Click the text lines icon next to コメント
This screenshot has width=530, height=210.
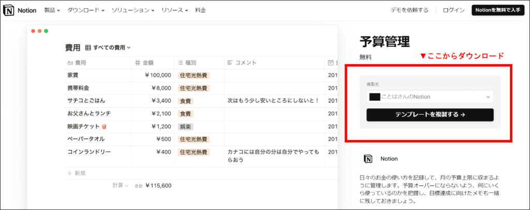point(230,63)
